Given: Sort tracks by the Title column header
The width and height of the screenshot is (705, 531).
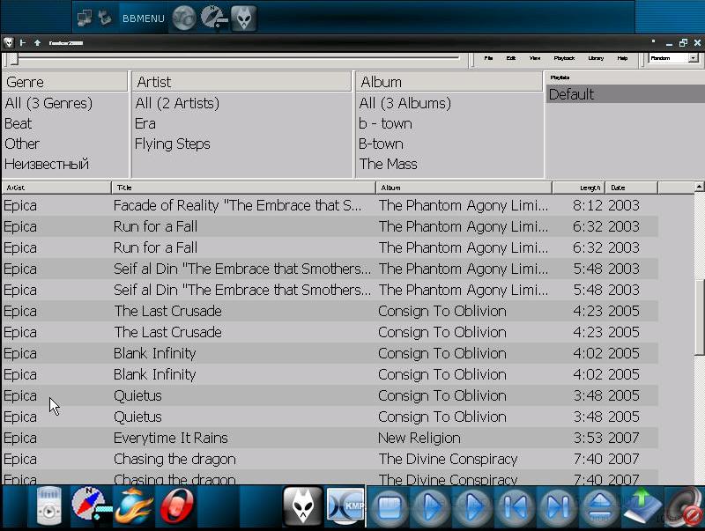Looking at the screenshot, I should tap(243, 188).
